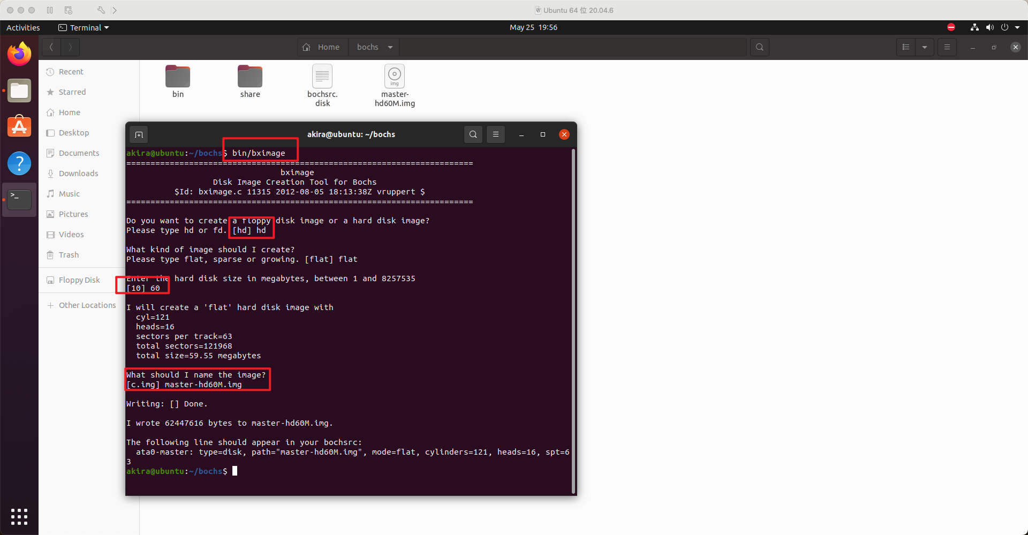The width and height of the screenshot is (1028, 535).
Task: Click the volume icon in top bar
Action: click(x=989, y=27)
